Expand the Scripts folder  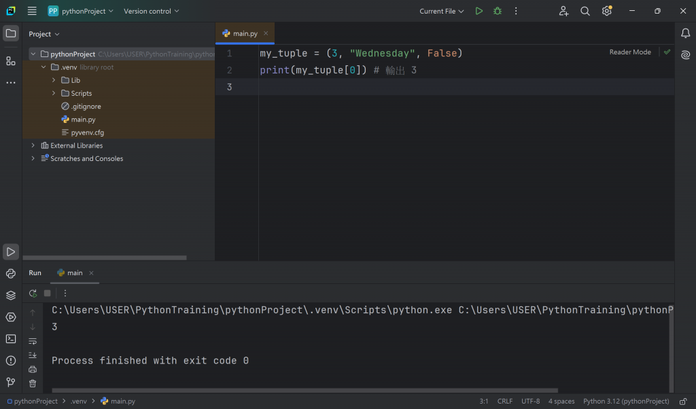coord(54,94)
